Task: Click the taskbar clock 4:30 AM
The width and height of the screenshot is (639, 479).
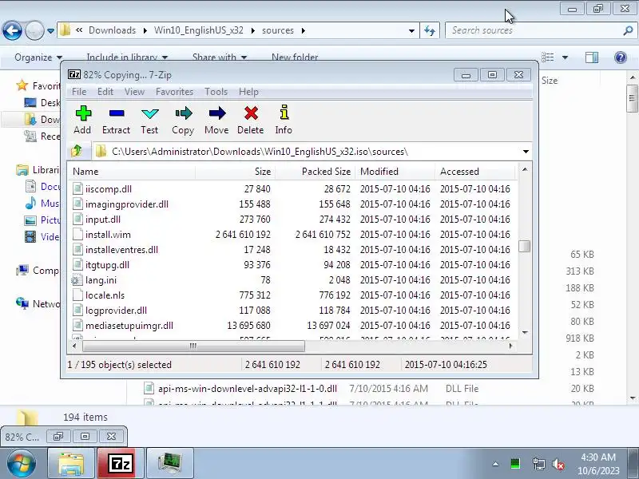Action: point(598,457)
